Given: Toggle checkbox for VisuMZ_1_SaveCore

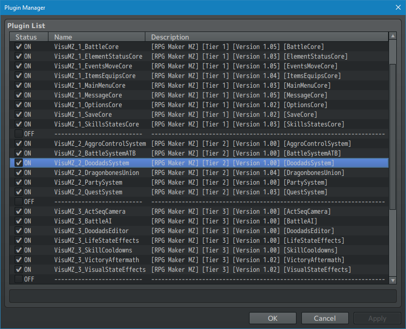Looking at the screenshot, I should [19, 115].
